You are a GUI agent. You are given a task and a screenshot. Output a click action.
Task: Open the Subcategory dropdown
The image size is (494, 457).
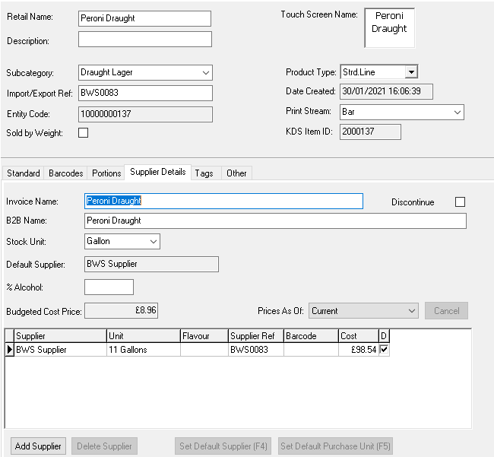click(205, 73)
